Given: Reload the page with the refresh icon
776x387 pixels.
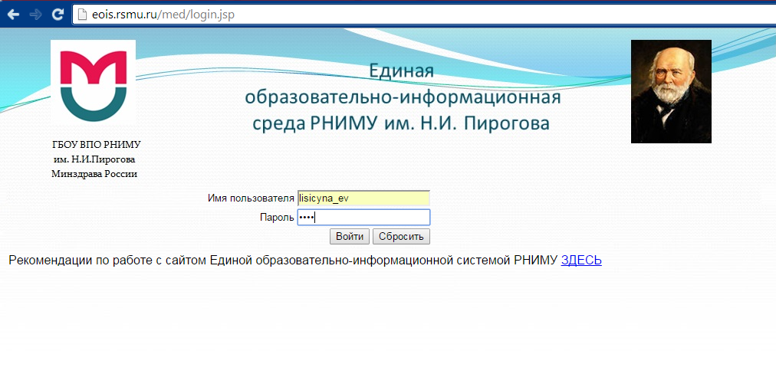Looking at the screenshot, I should point(58,15).
